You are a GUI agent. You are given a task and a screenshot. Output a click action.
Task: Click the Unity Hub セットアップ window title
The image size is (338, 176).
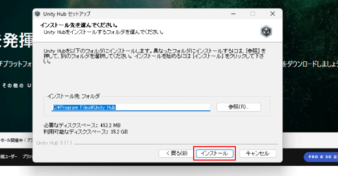tap(67, 14)
